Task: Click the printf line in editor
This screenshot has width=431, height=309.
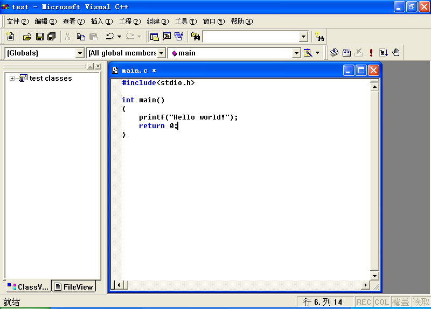Action: pos(188,117)
